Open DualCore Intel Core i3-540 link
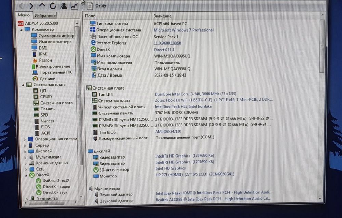Screen dimensions: 342x218 pyautogui.click(x=195, y=94)
